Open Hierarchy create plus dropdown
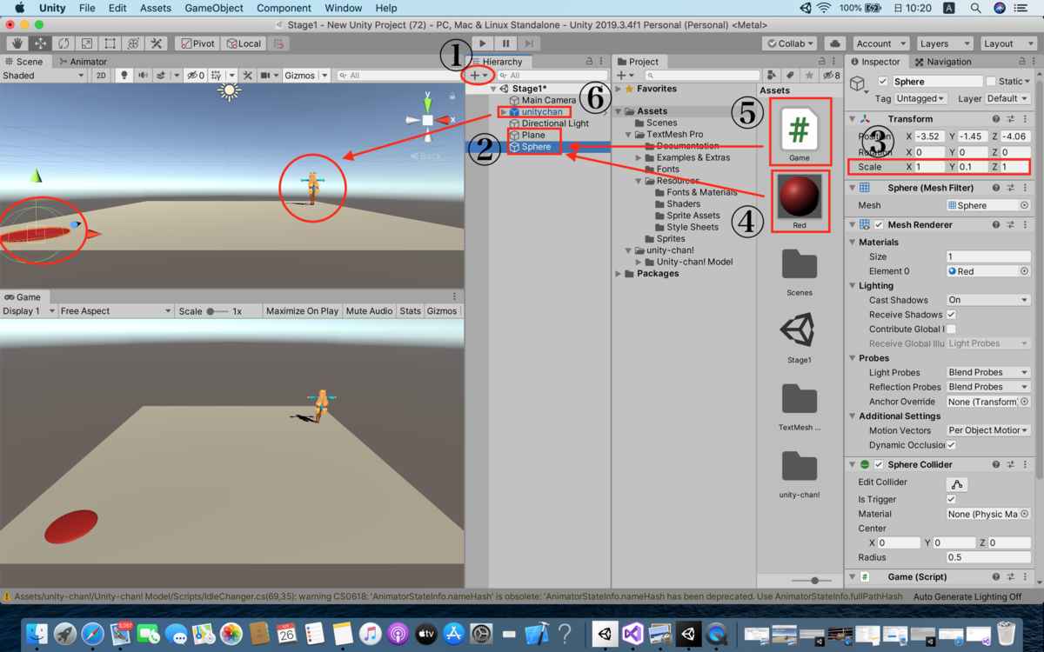1044x652 pixels. pyautogui.click(x=478, y=76)
